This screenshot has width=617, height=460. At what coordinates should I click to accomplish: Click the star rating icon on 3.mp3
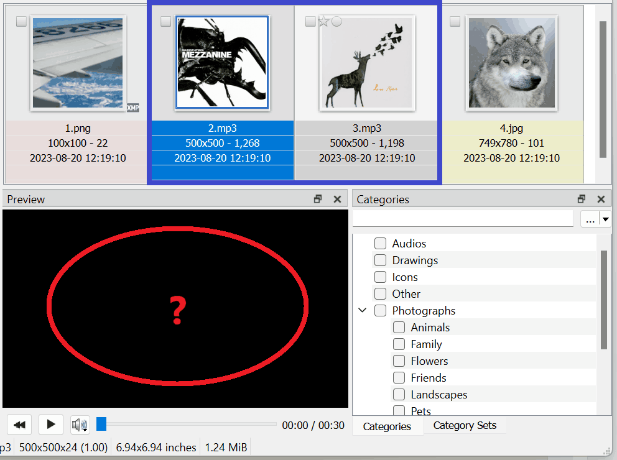323,21
